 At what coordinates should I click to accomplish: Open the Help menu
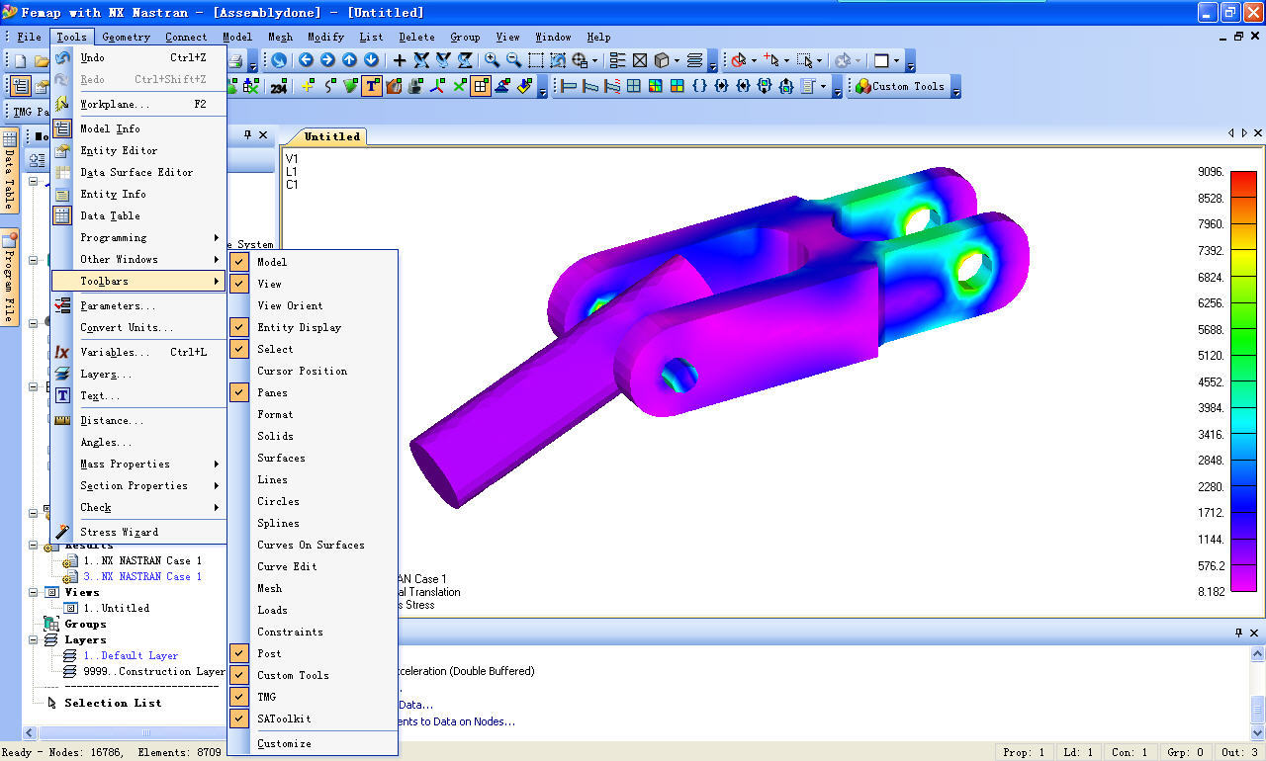click(598, 38)
